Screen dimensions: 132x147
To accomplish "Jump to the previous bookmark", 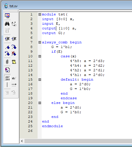I will pos(7,54).
